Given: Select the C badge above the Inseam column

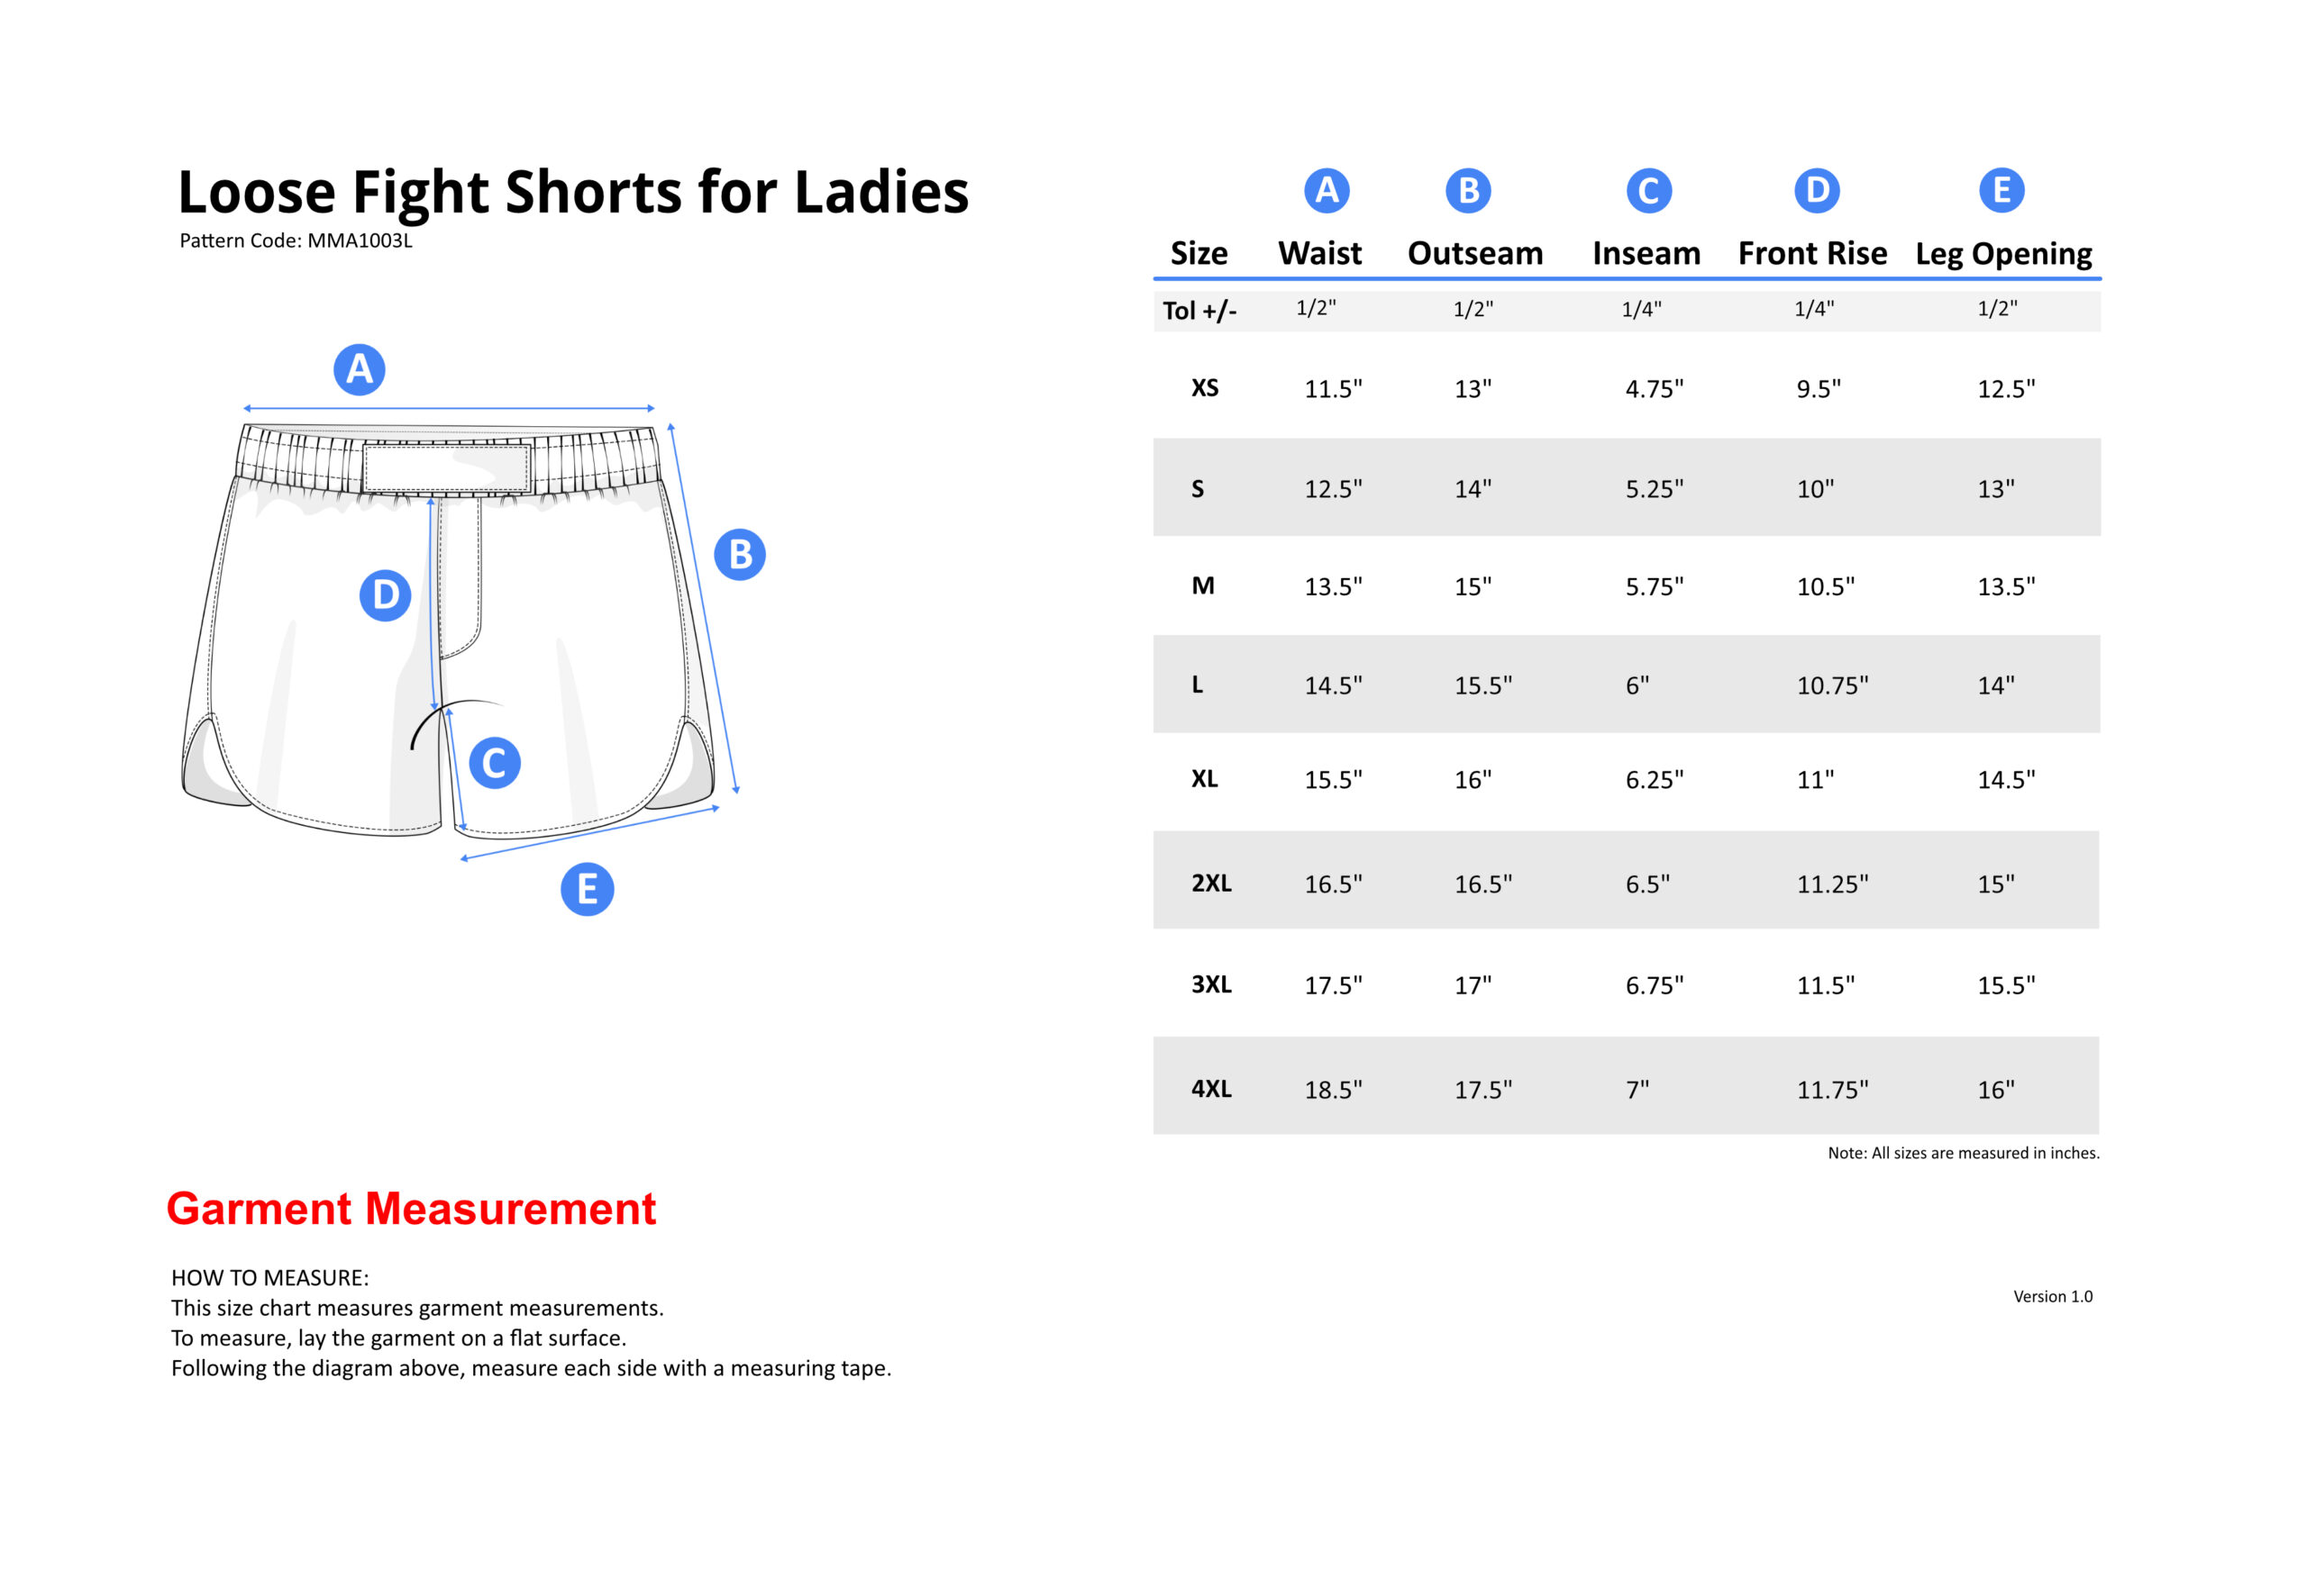Looking at the screenshot, I should click(1649, 190).
